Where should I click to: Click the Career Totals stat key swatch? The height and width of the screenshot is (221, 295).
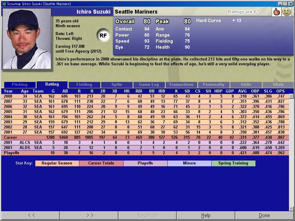[101, 163]
